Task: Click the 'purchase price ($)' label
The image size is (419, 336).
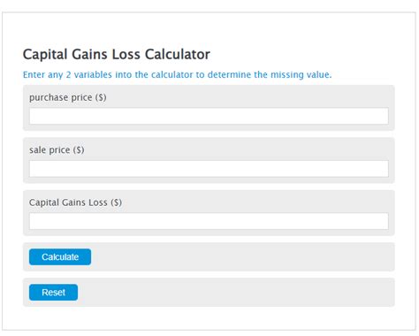Action: 68,97
